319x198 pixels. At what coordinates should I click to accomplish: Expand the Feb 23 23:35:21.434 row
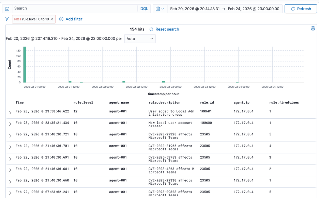[x=10, y=124]
